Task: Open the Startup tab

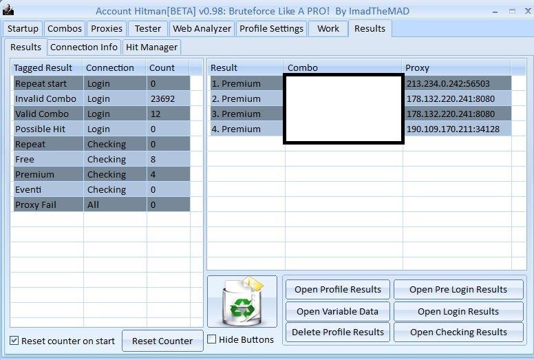Action: point(23,28)
